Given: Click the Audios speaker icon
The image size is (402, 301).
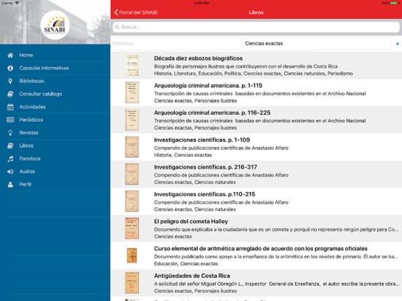Looking at the screenshot, I should coord(10,172).
